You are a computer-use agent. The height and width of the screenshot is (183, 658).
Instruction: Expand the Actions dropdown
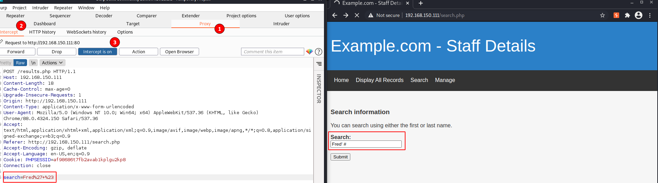click(52, 63)
